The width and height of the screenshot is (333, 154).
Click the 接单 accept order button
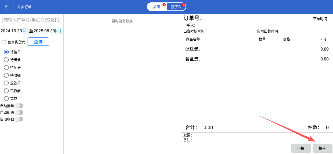pyautogui.click(x=322, y=148)
